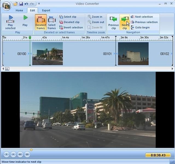
Task: Zoom in on the timeline
Action: 95,17
